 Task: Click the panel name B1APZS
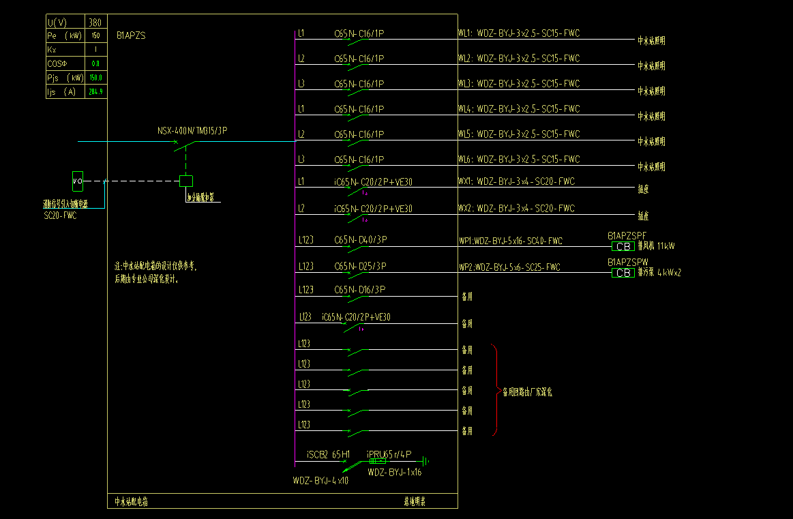(131, 35)
